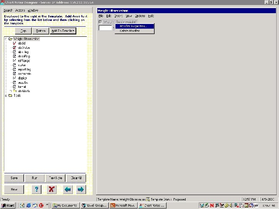Expand the obsMods tree node
Image resolution: width=279 pixels, height=209 pixels.
pos(11,91)
